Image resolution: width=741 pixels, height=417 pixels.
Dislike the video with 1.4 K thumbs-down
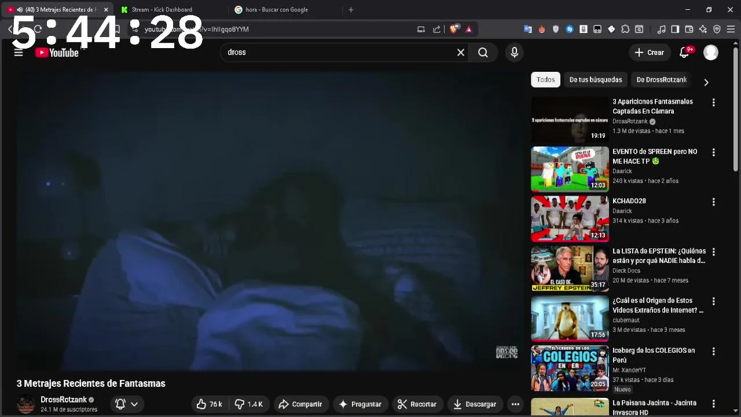(249, 404)
